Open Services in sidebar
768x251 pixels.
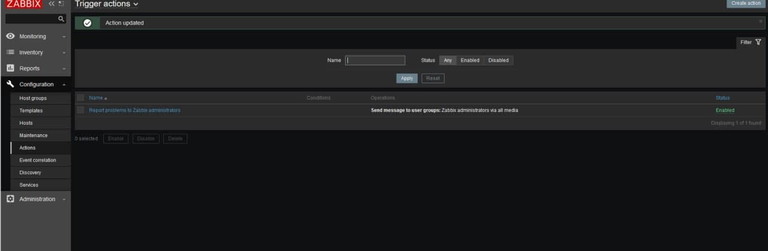pyautogui.click(x=29, y=185)
